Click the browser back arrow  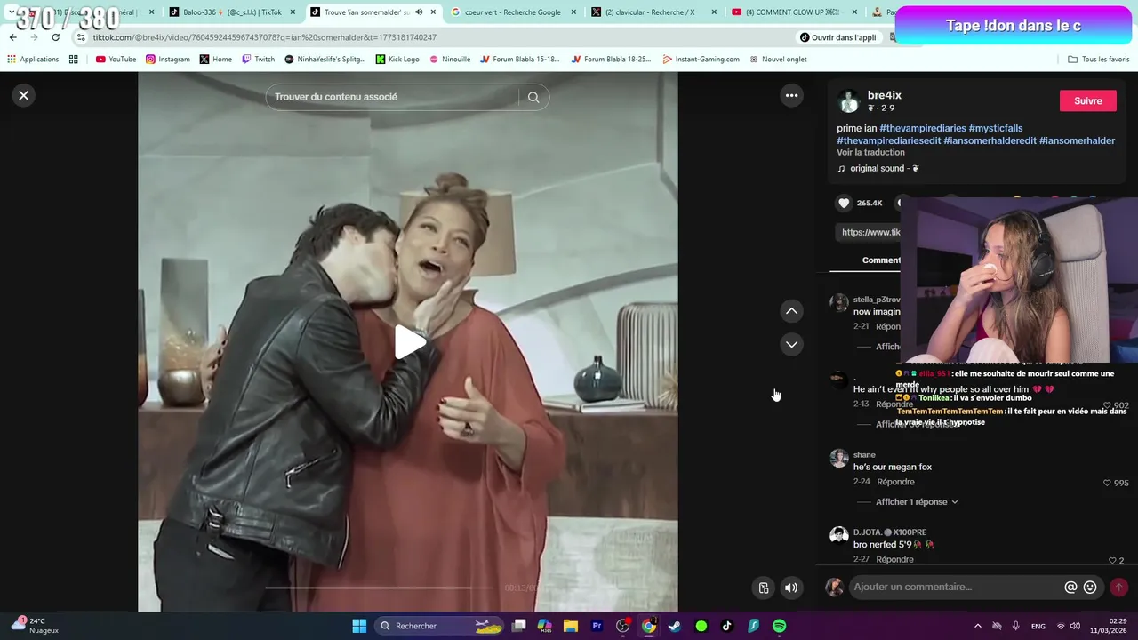pos(12,37)
